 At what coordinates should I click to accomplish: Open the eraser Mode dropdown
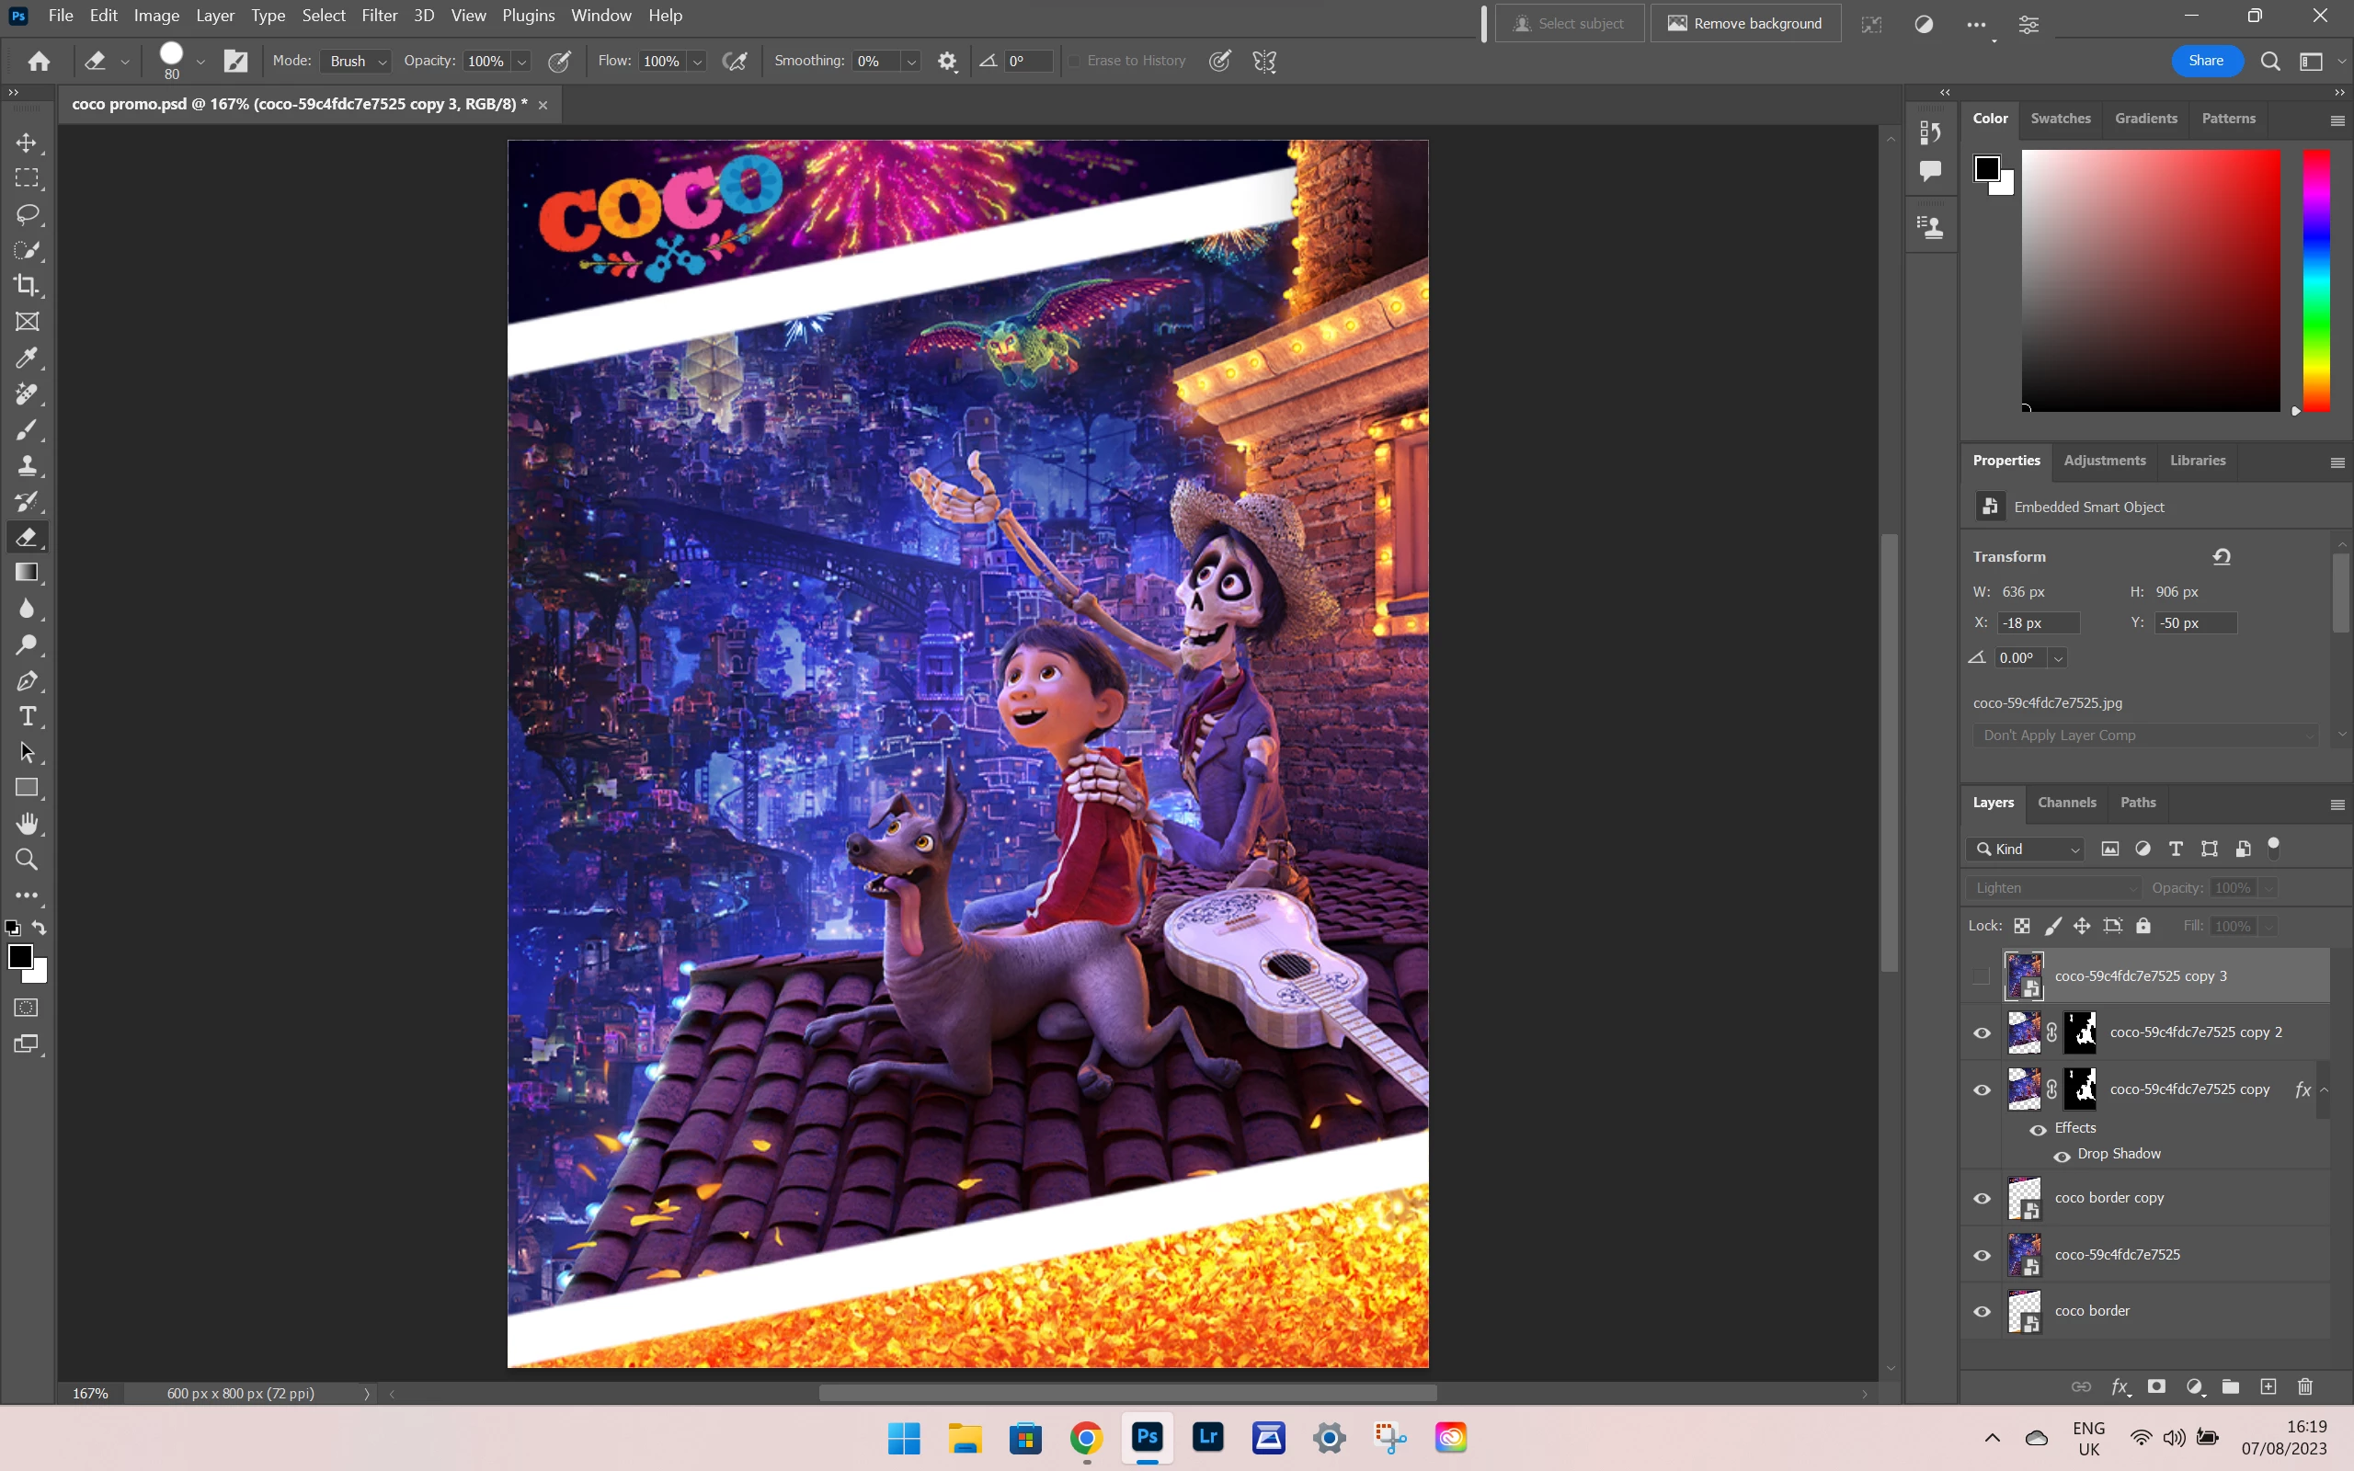click(356, 62)
